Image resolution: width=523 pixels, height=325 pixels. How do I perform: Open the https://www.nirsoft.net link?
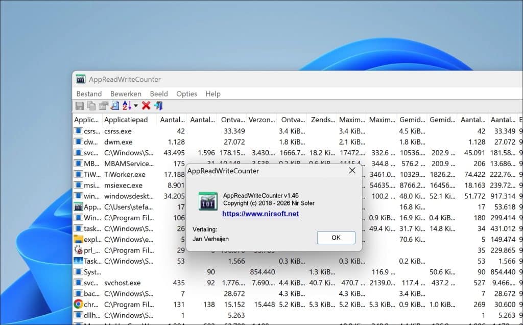pos(260,214)
